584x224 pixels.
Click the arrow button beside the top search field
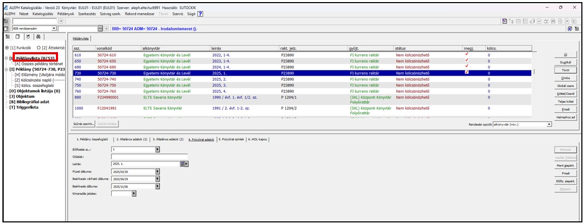click(61, 22)
